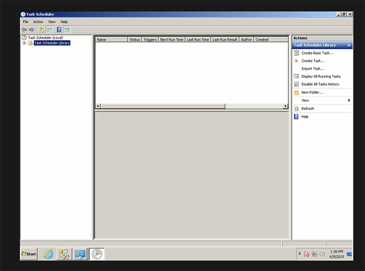Click the Task Scheduler Library folder icon

coord(30,43)
